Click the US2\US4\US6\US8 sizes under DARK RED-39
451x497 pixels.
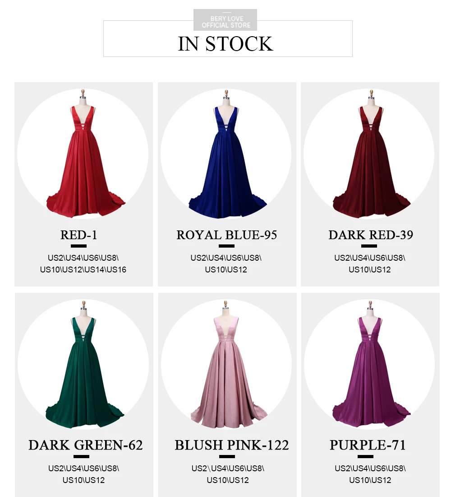(370, 258)
